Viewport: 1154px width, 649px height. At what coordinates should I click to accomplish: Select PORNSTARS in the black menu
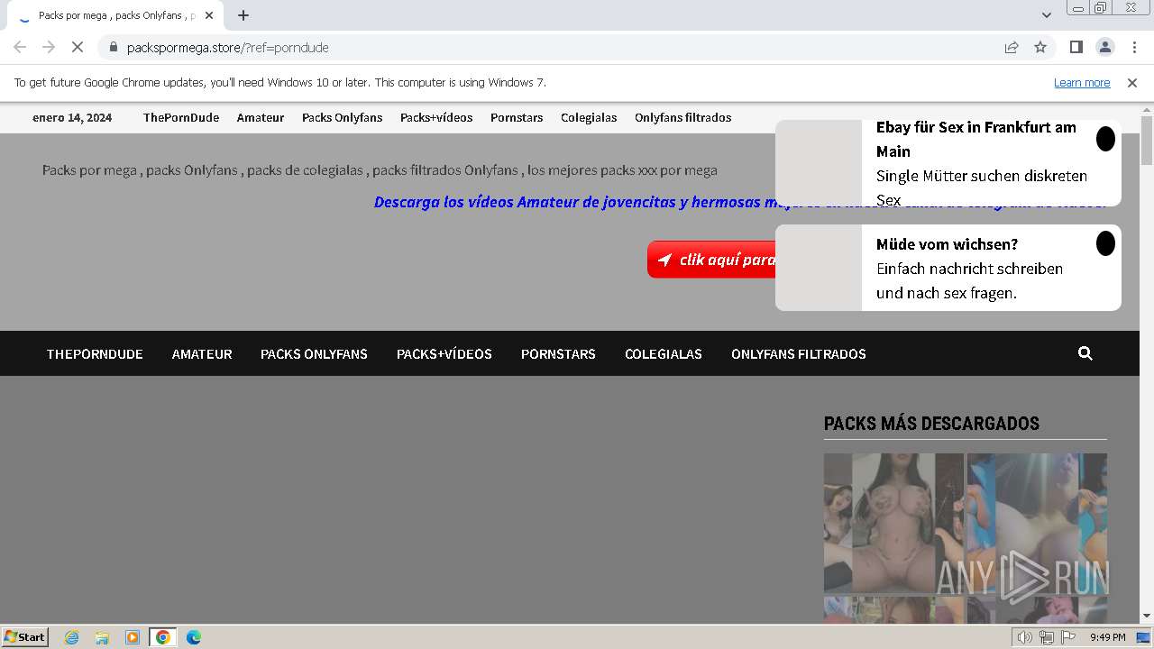coord(558,353)
